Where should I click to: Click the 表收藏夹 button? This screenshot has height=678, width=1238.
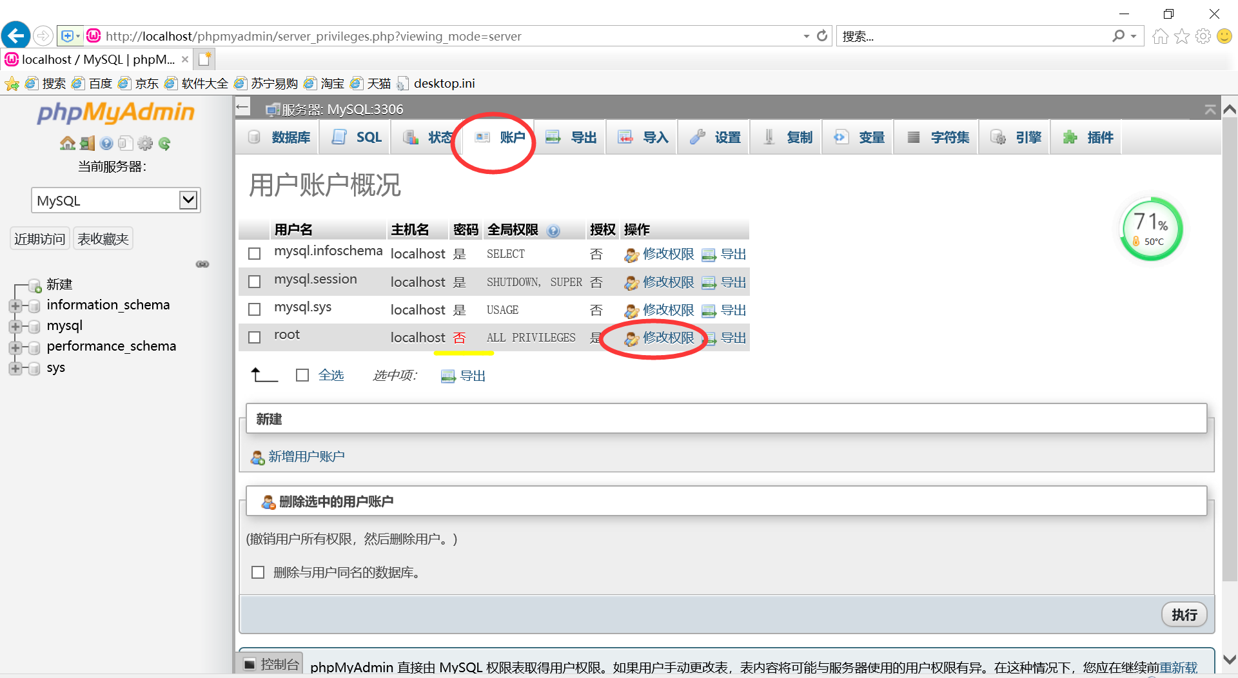tap(103, 239)
